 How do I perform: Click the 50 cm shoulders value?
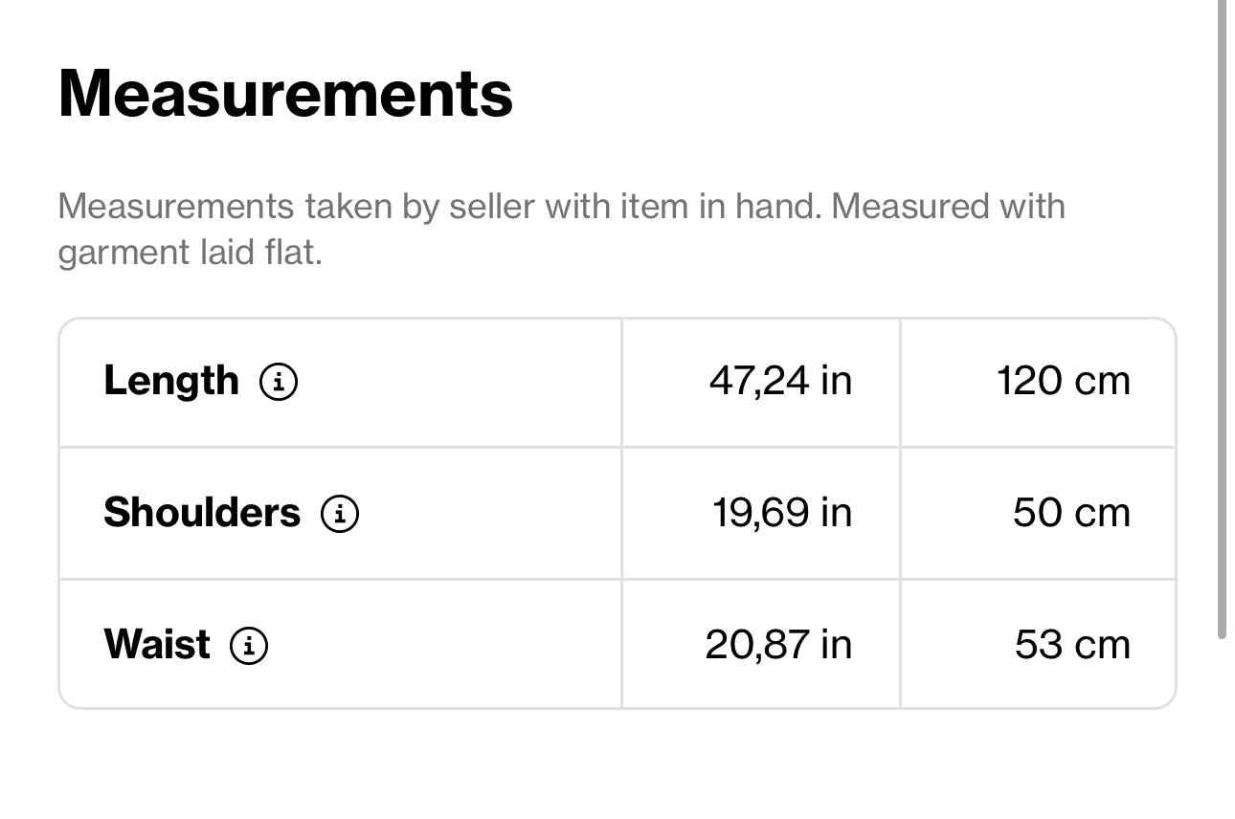1071,513
